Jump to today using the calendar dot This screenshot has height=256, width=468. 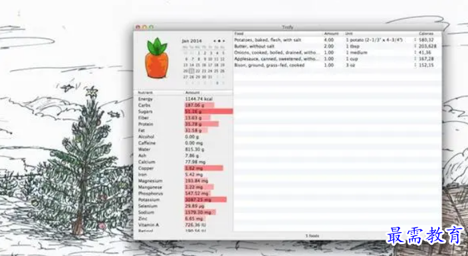coord(219,40)
